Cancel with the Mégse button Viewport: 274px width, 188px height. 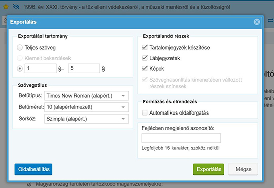click(x=243, y=169)
